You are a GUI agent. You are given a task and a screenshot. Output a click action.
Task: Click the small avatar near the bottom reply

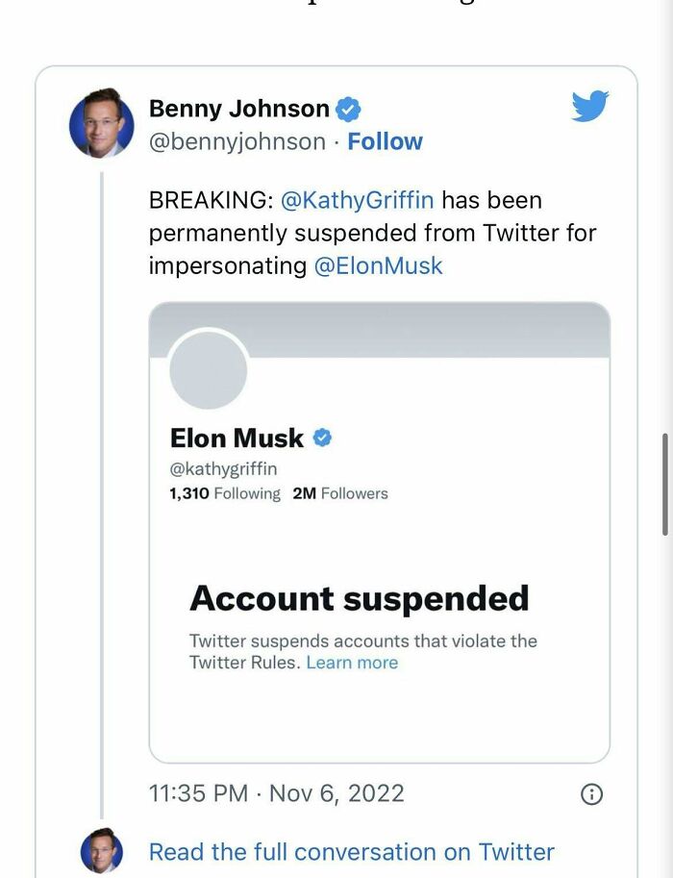(101, 853)
